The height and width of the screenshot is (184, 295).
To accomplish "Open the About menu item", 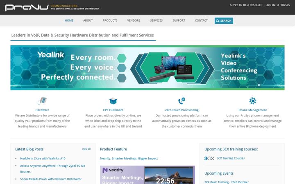I will tap(88, 20).
